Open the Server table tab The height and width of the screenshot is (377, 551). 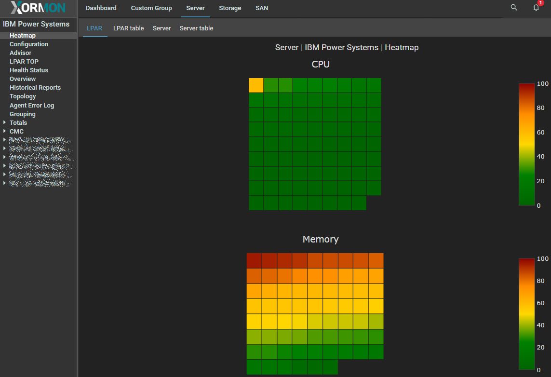coord(196,28)
